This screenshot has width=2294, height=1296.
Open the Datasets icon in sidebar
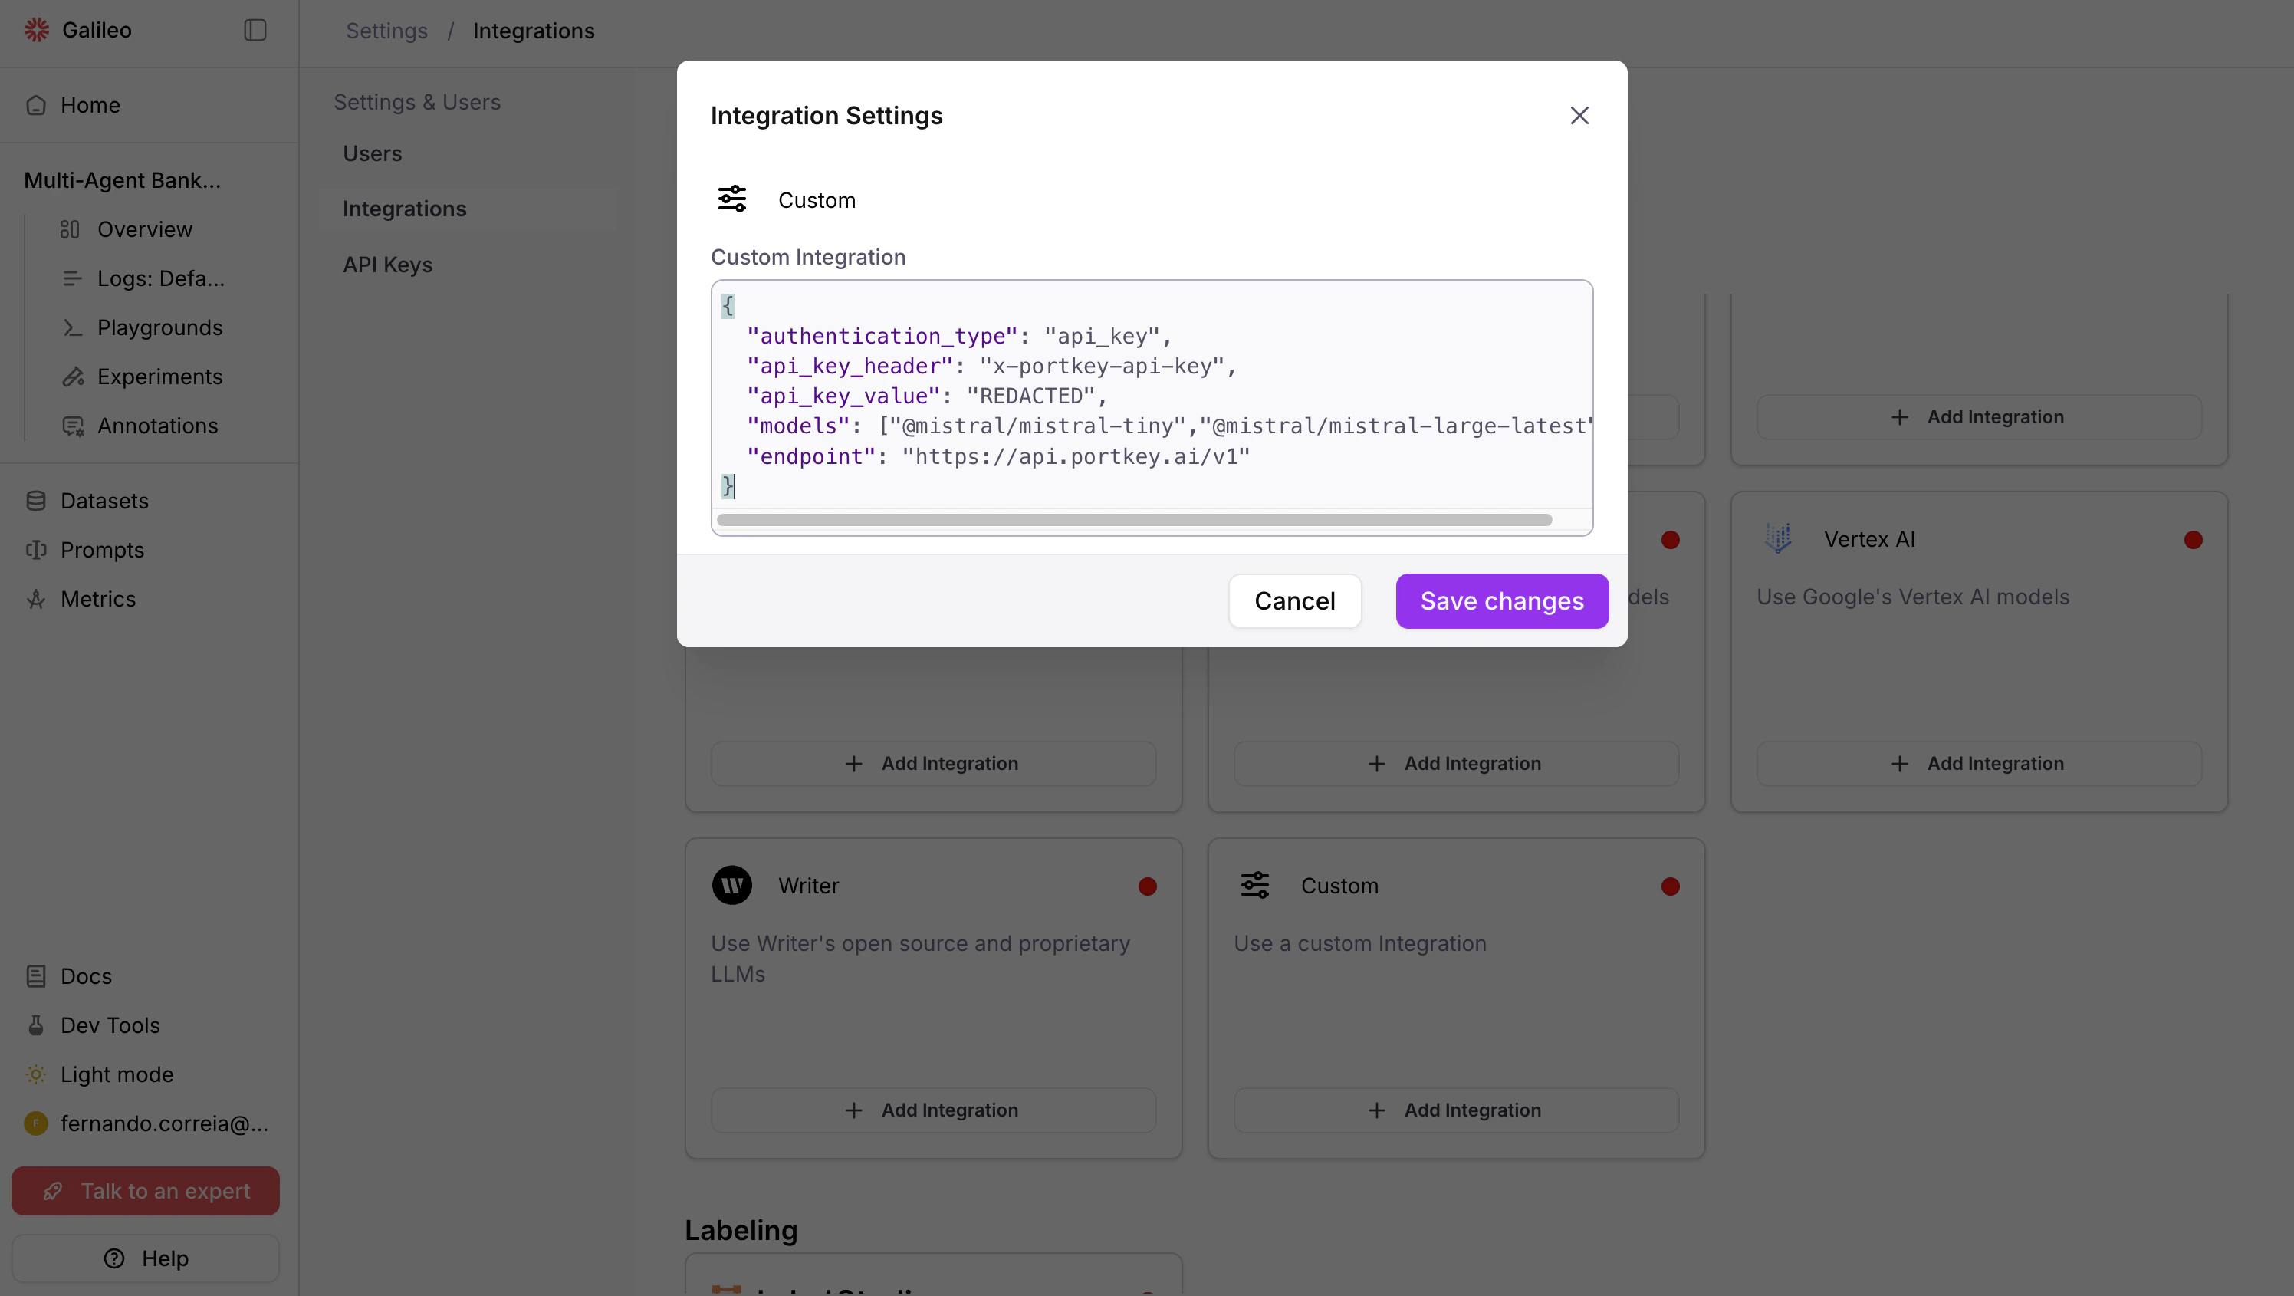pyautogui.click(x=35, y=501)
